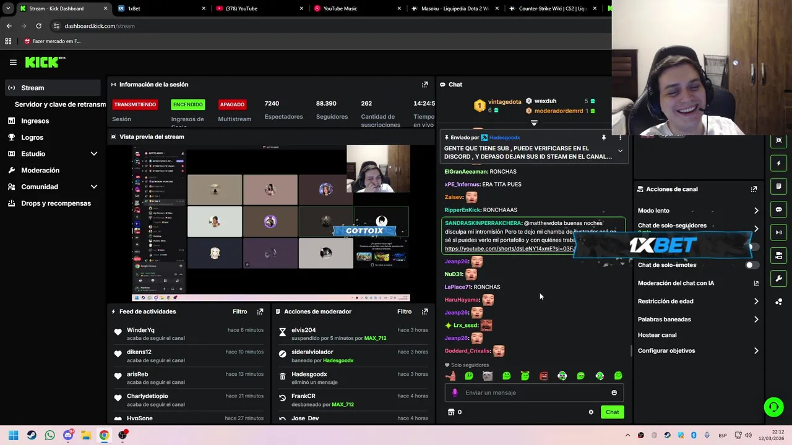
Task: Click the chat bubble icon in right sidebar
Action: pos(778,210)
